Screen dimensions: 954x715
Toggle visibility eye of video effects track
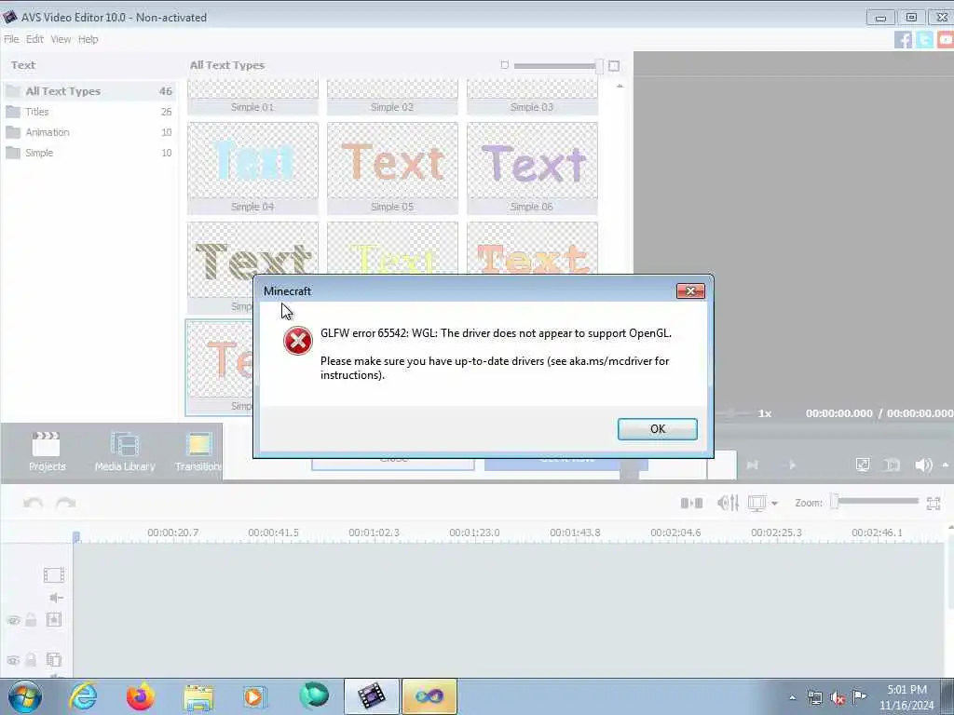click(x=13, y=620)
